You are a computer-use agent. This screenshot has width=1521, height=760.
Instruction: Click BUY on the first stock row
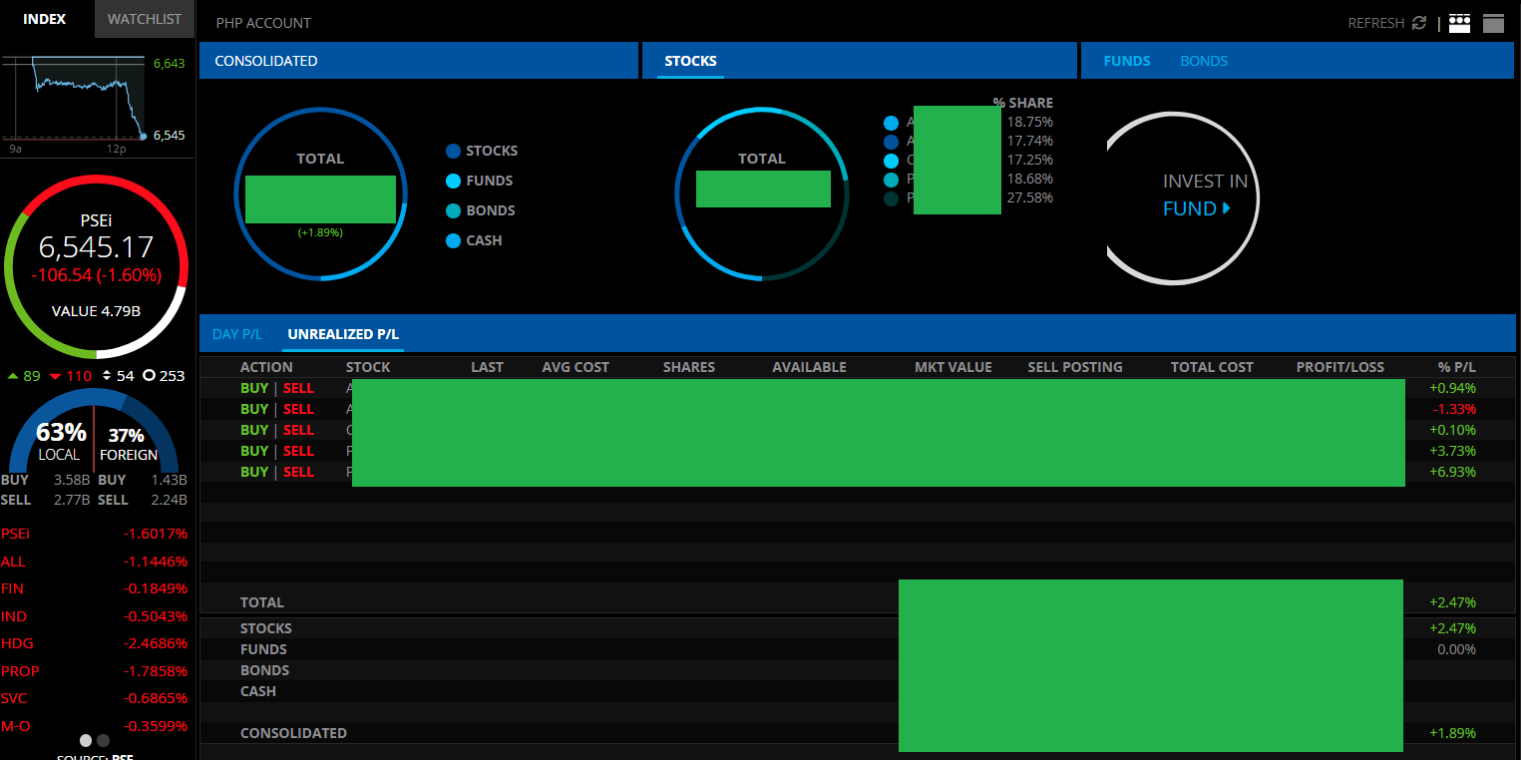pyautogui.click(x=253, y=388)
